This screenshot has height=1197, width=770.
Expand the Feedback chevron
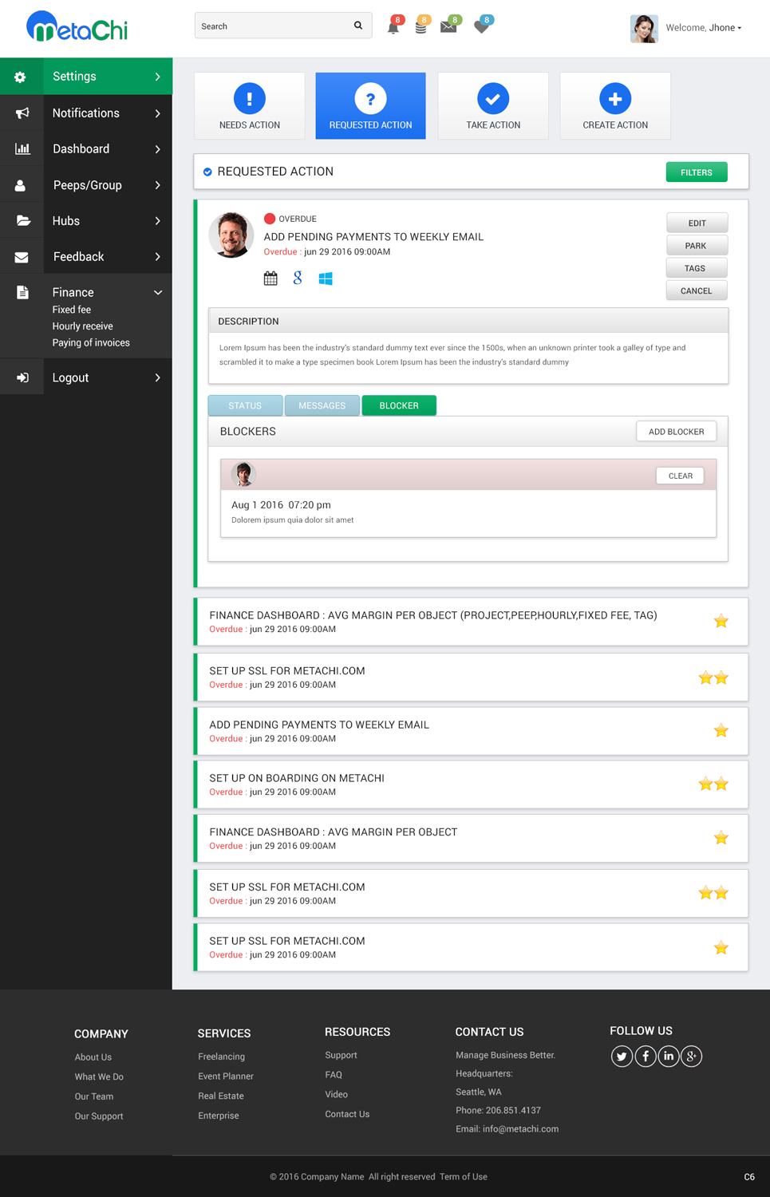pyautogui.click(x=158, y=257)
